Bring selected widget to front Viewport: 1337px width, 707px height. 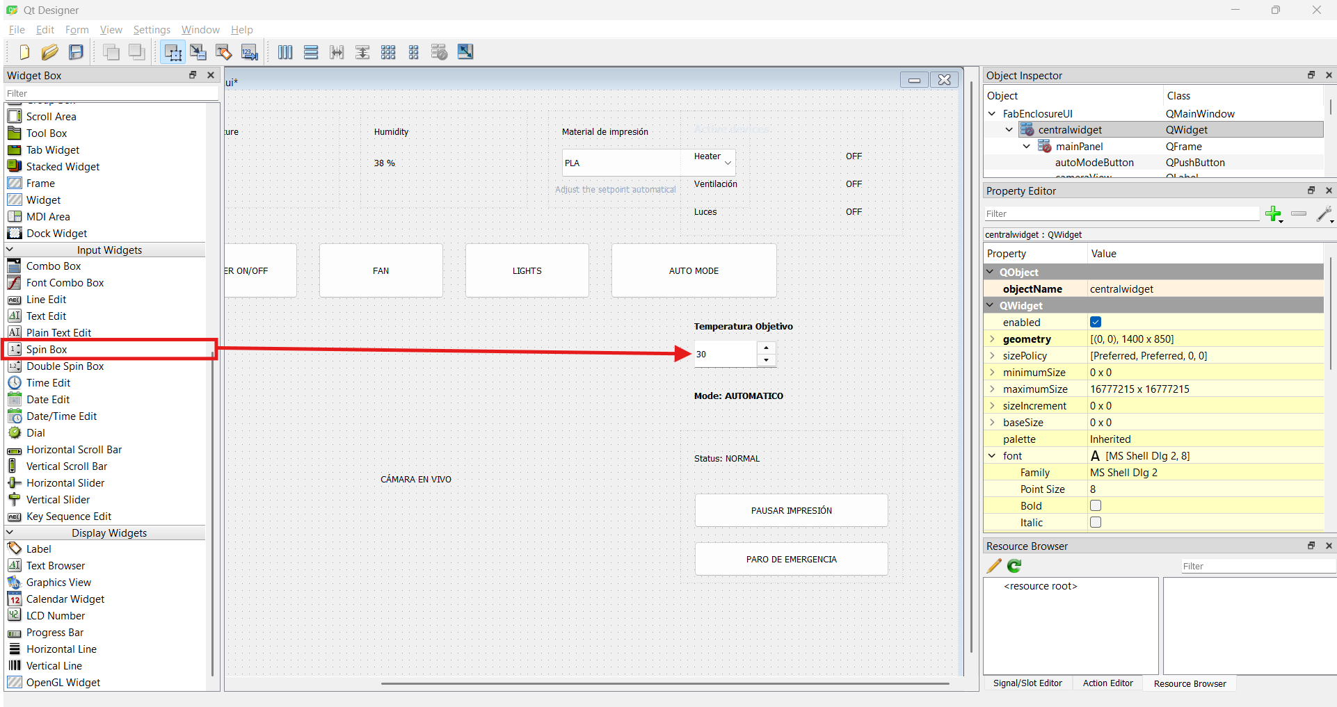[x=137, y=52]
